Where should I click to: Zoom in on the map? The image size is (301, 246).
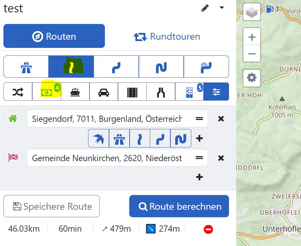click(252, 37)
